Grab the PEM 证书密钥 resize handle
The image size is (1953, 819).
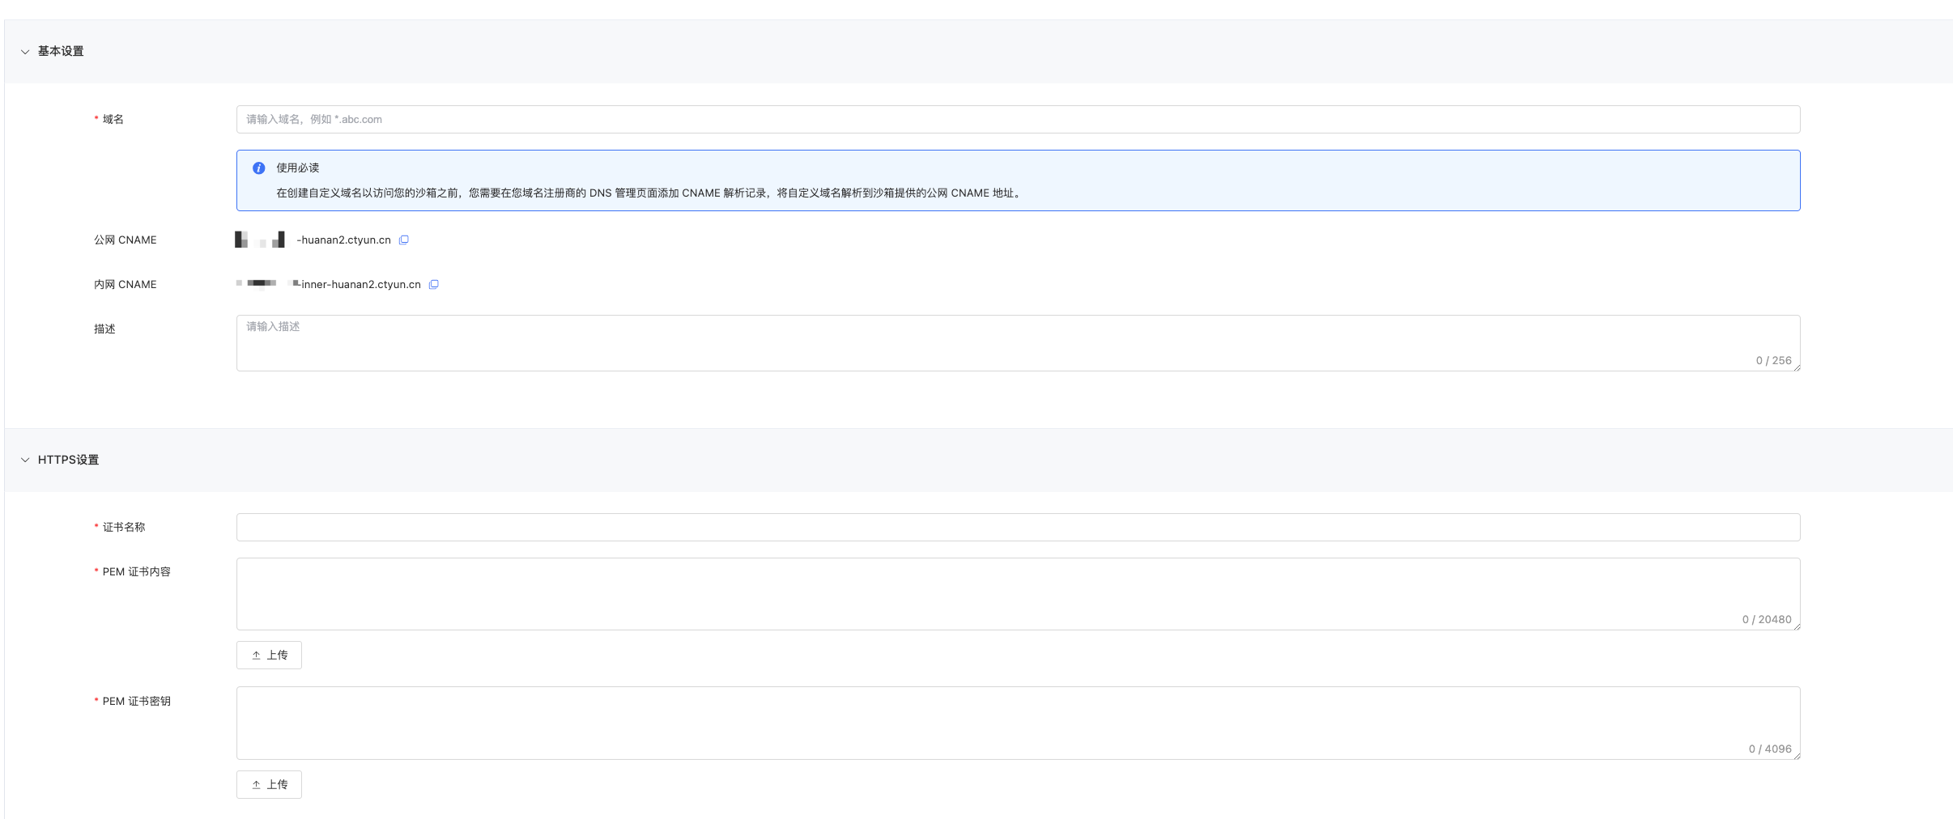(1797, 757)
